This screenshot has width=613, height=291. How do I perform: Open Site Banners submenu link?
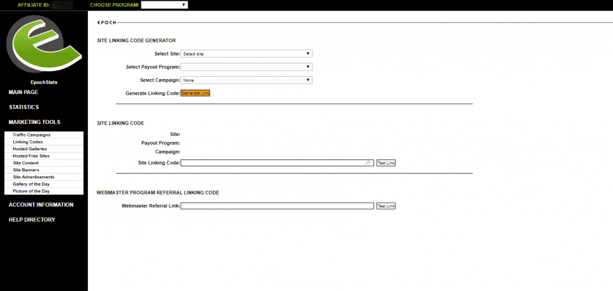(x=27, y=170)
